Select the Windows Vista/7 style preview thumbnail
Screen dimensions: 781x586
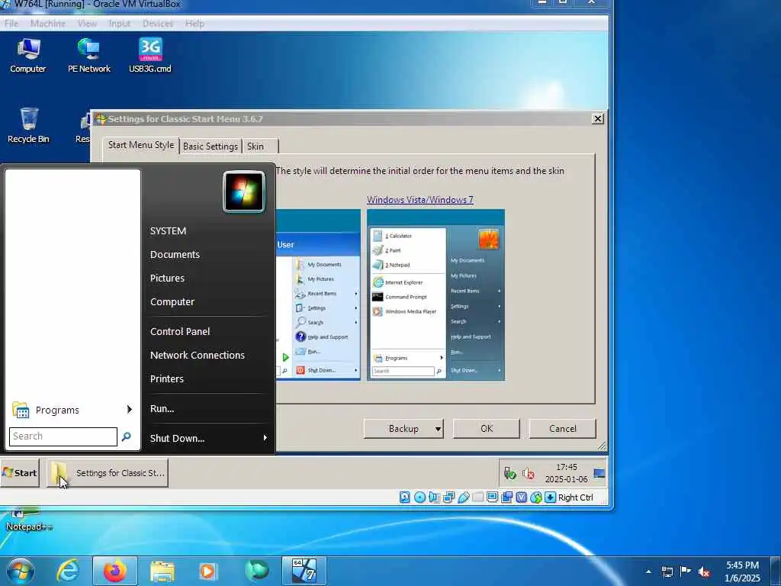(435, 295)
